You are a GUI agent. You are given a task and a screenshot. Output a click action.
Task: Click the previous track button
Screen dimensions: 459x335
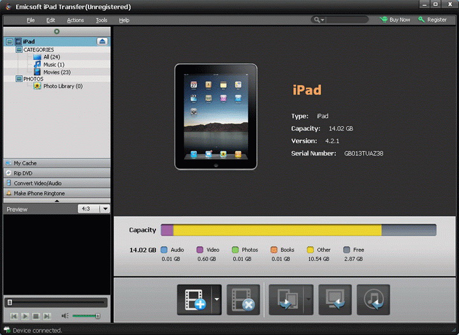14,316
